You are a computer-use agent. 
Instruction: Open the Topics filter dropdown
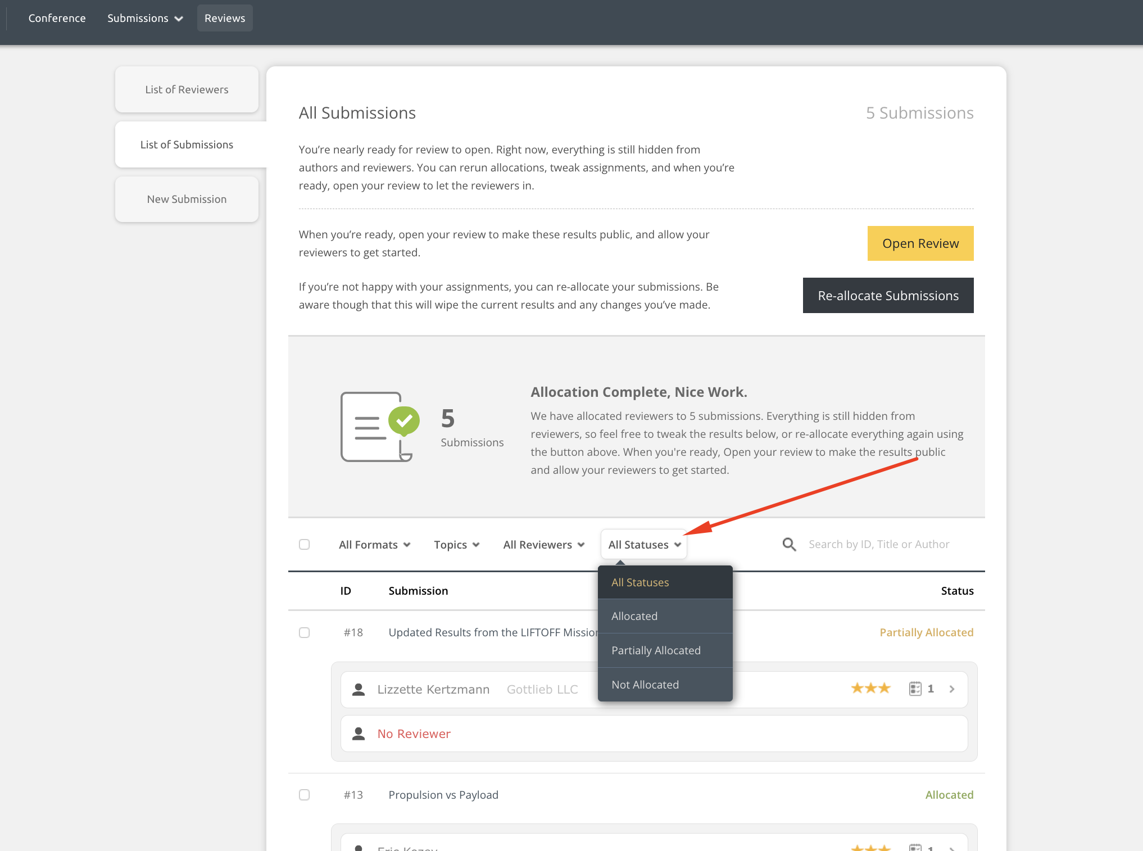pos(456,545)
